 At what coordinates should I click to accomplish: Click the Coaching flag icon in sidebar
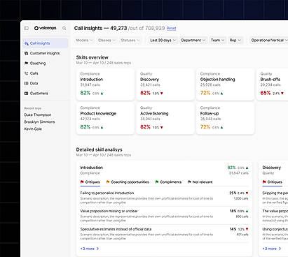point(27,63)
